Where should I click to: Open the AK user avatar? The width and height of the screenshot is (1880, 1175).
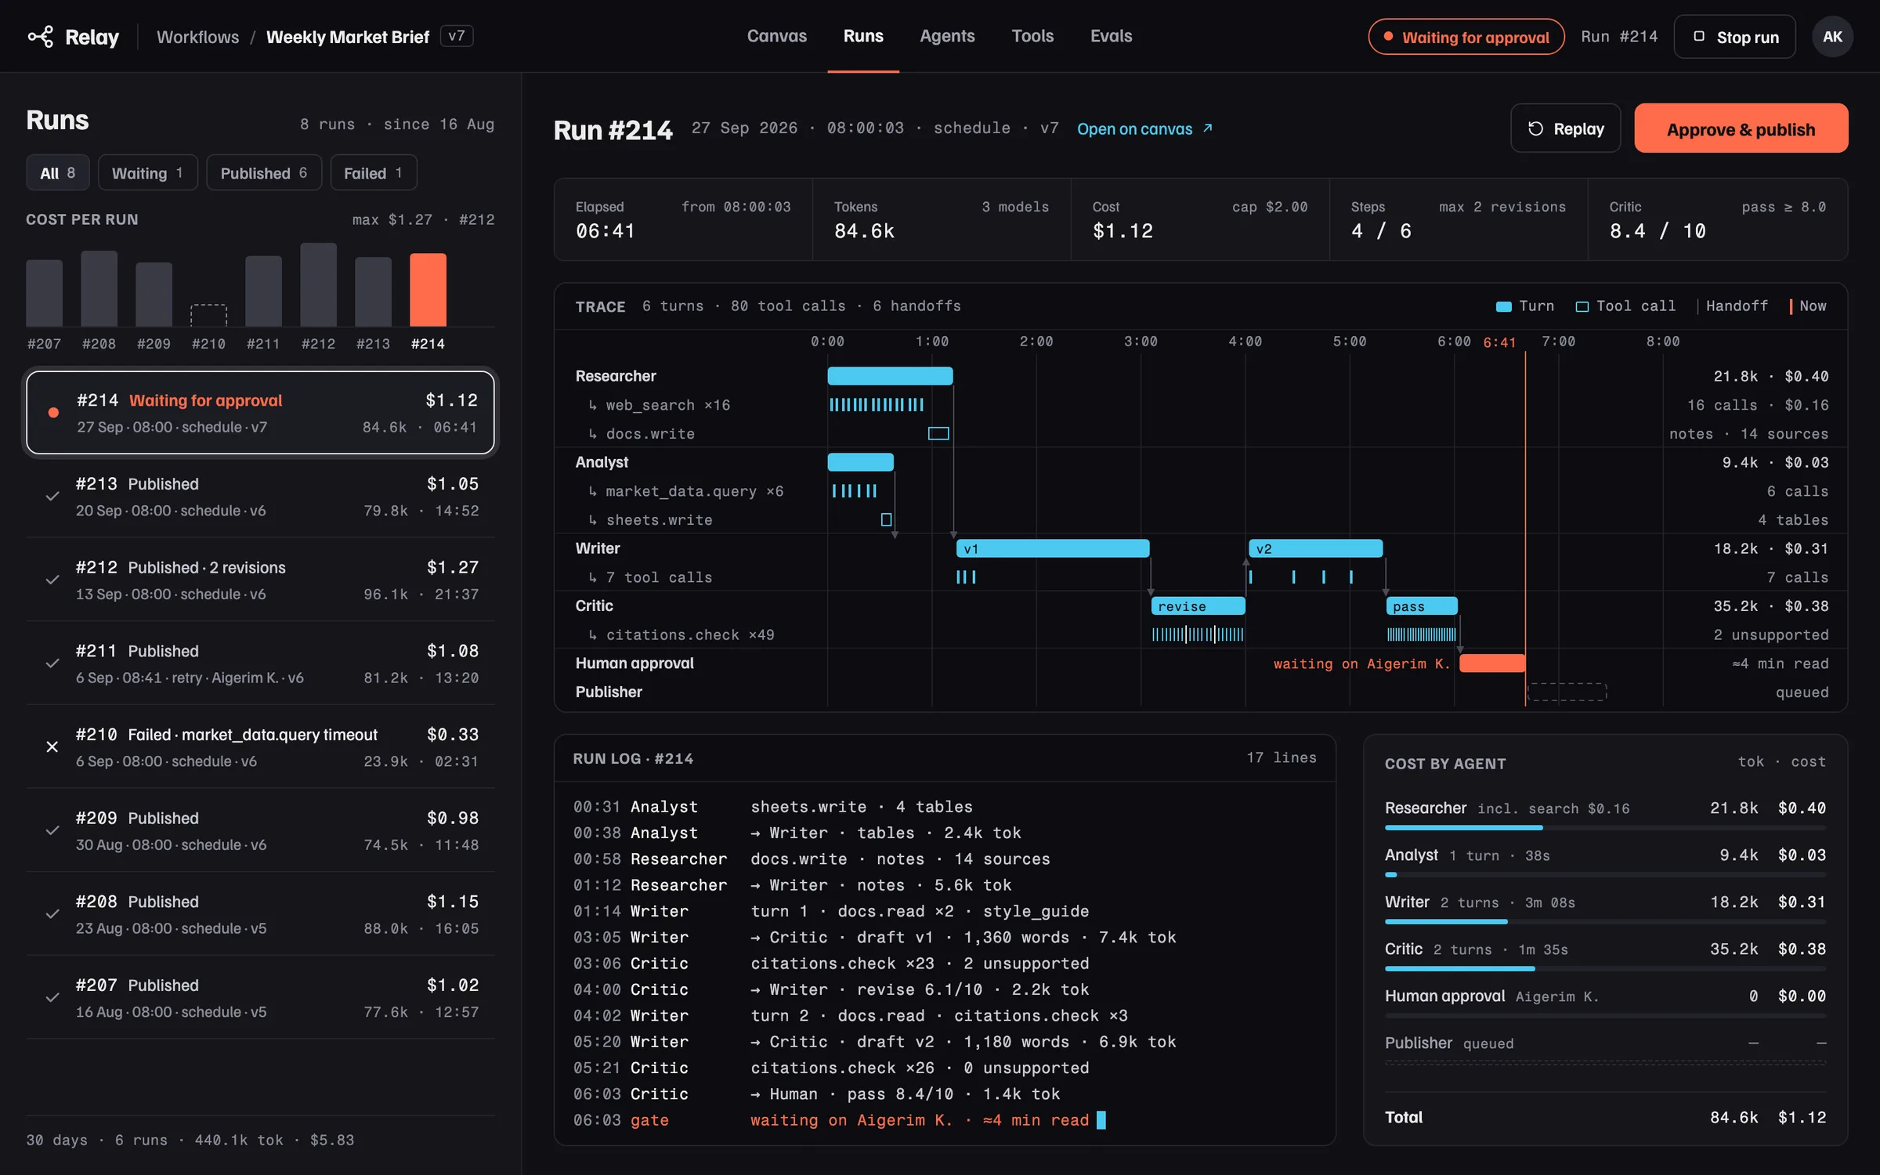tap(1832, 37)
